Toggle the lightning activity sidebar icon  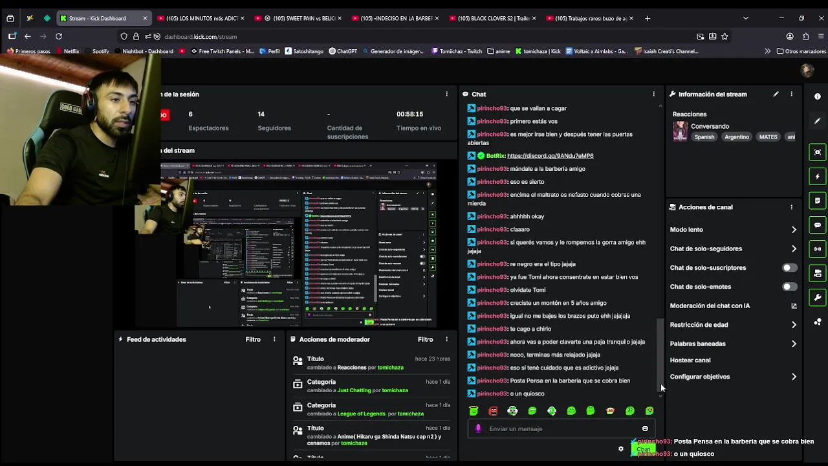(818, 176)
